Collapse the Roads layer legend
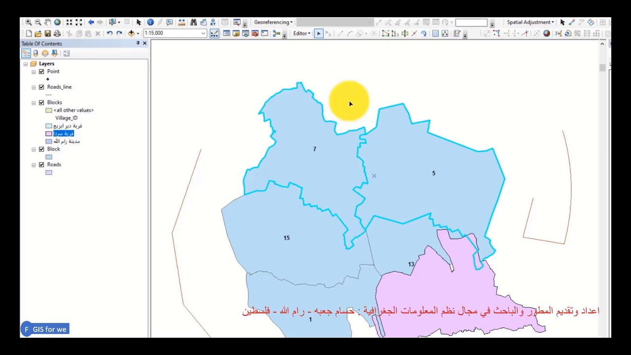631x355 pixels. [34, 165]
